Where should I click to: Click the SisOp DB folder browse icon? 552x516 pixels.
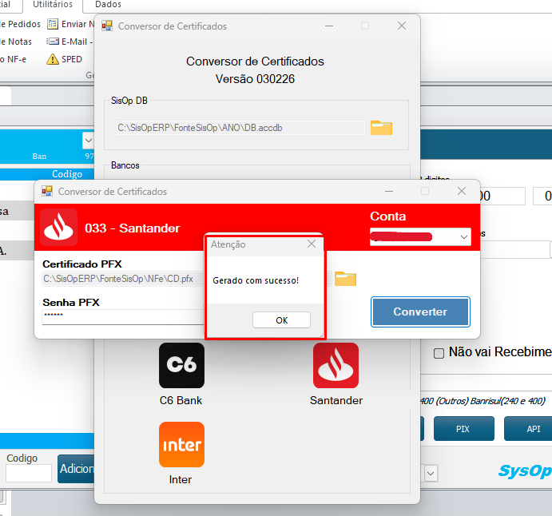(x=381, y=128)
